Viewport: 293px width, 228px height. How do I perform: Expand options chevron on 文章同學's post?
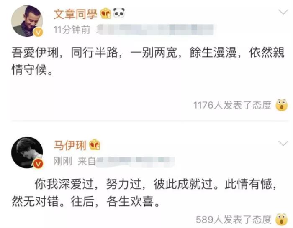click(283, 12)
